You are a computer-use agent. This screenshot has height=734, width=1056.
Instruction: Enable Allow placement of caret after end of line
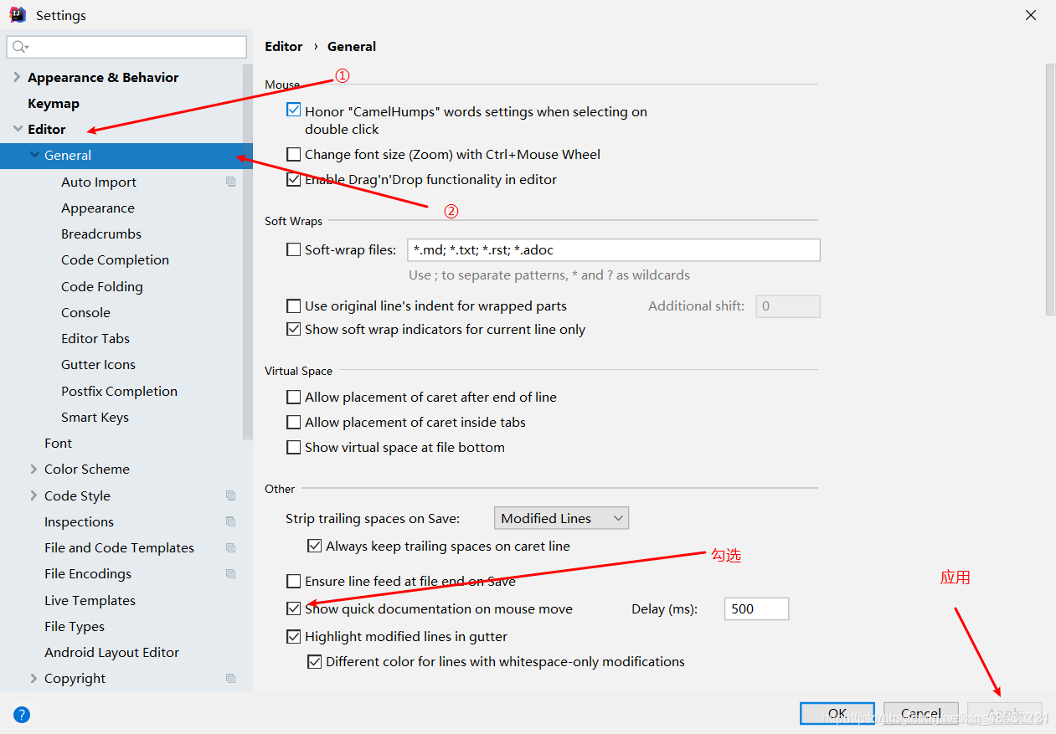tap(293, 397)
